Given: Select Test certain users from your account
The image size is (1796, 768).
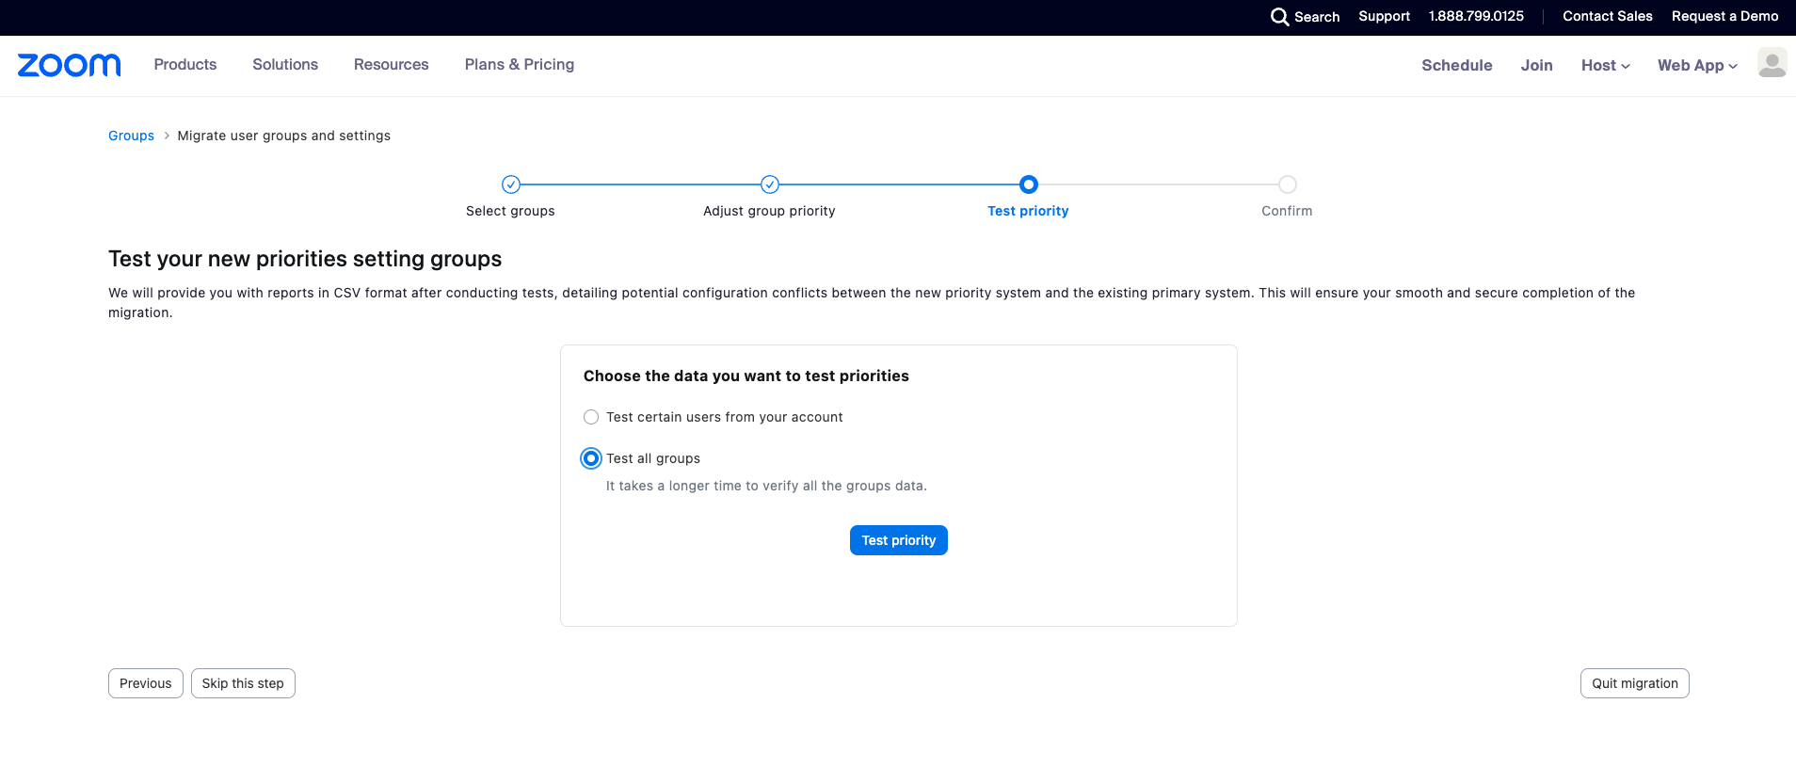Looking at the screenshot, I should tap(591, 417).
